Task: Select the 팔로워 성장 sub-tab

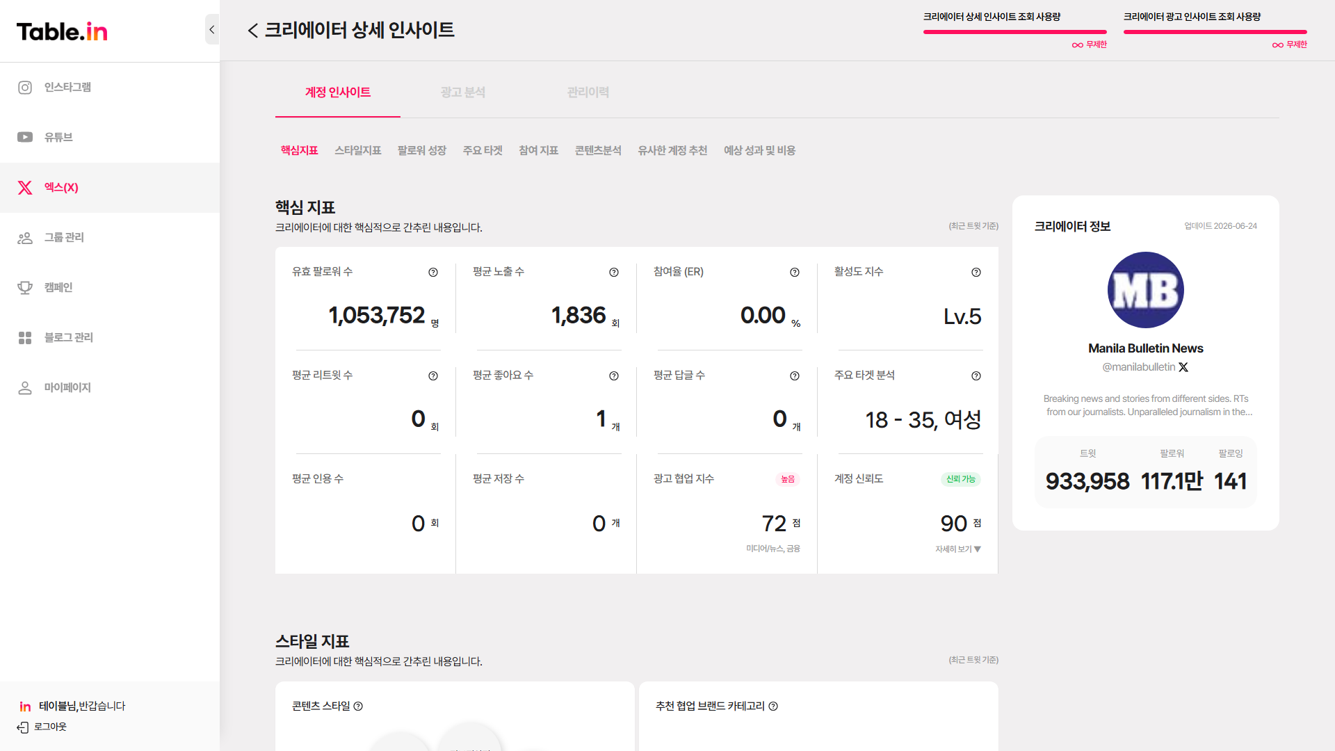Action: pyautogui.click(x=422, y=151)
